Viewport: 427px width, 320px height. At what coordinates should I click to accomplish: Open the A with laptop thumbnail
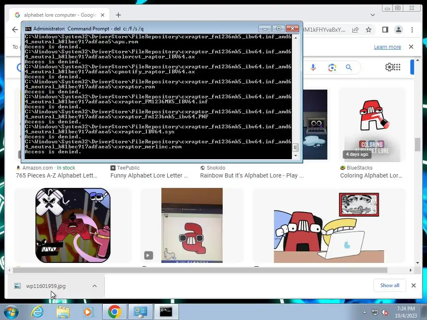(x=329, y=225)
